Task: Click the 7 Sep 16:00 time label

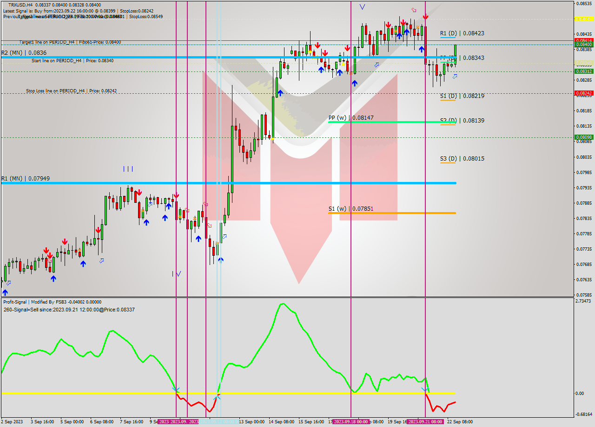Action: tap(132, 422)
